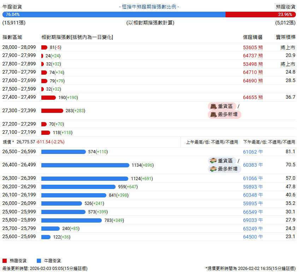Viewport: 299px width, 276px height.
Task: Open bear warrant 64737 link
Action: coord(253,56)
